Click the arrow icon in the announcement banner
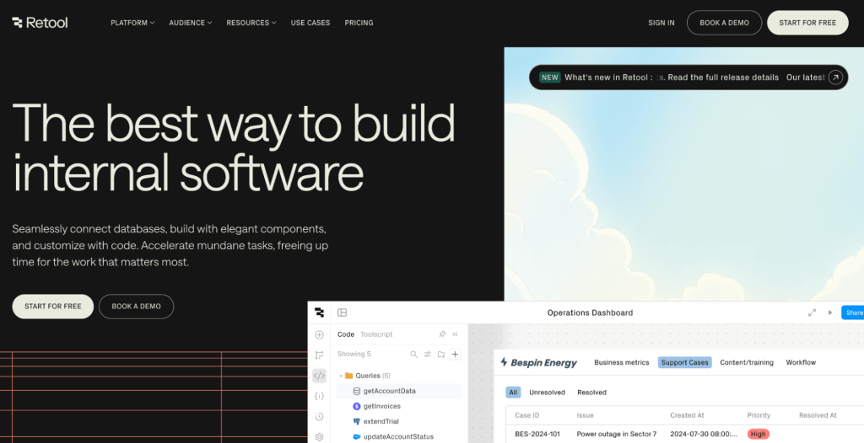Image resolution: width=864 pixels, height=443 pixels. point(835,77)
